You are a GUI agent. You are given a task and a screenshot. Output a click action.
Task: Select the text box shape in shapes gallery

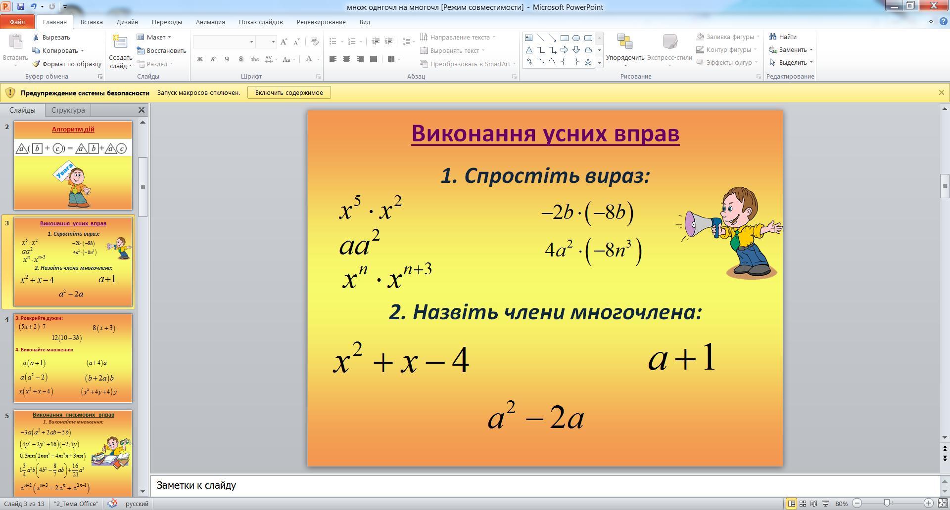528,38
